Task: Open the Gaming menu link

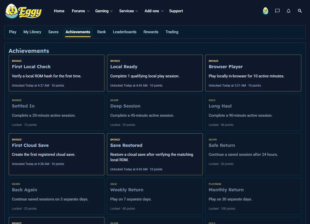Action: [x=102, y=11]
